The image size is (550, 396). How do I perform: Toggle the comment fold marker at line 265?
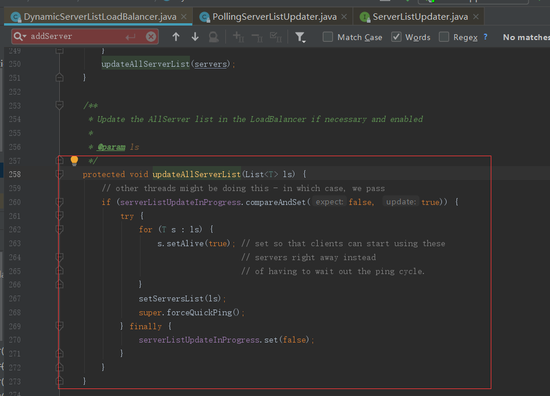pos(60,271)
